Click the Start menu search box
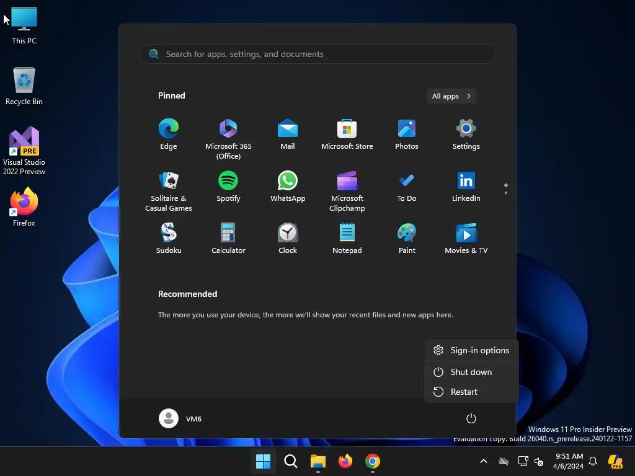Screen dimensions: 635x476 [317, 54]
